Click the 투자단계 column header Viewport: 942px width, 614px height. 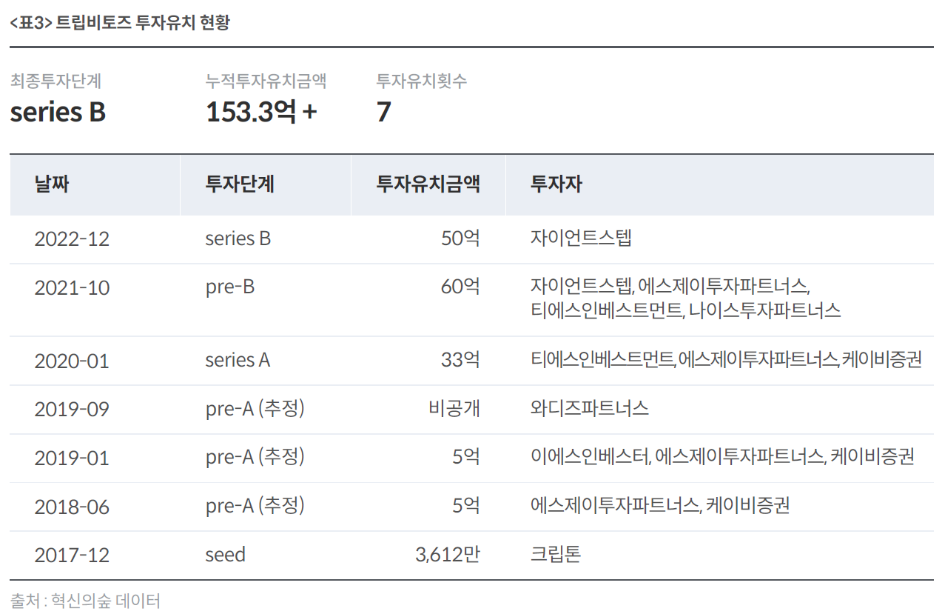click(x=240, y=184)
